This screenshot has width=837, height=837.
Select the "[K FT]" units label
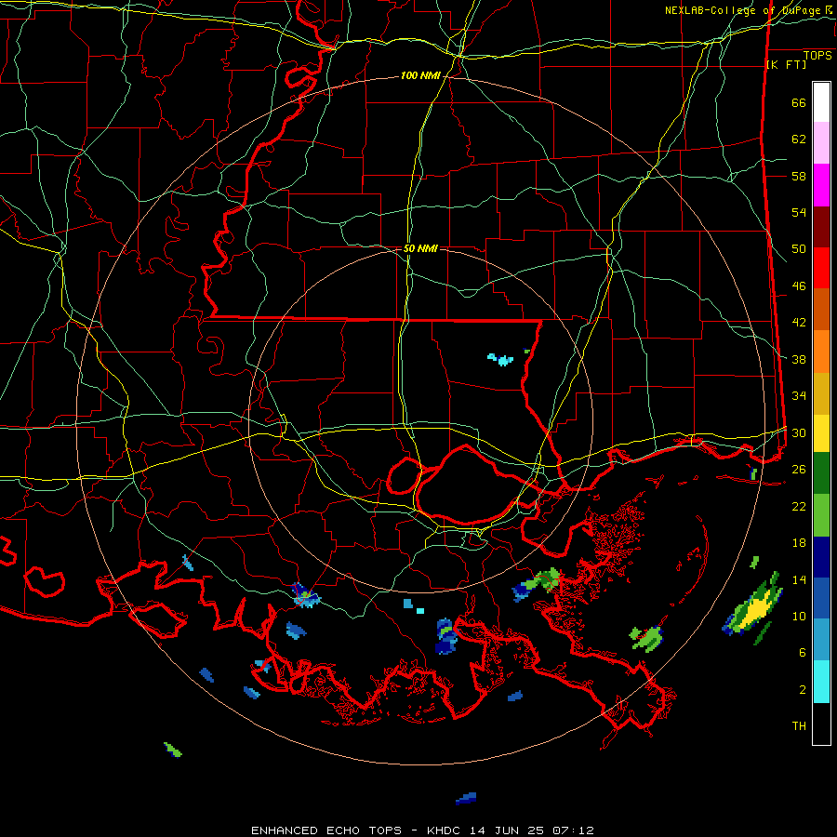[786, 64]
